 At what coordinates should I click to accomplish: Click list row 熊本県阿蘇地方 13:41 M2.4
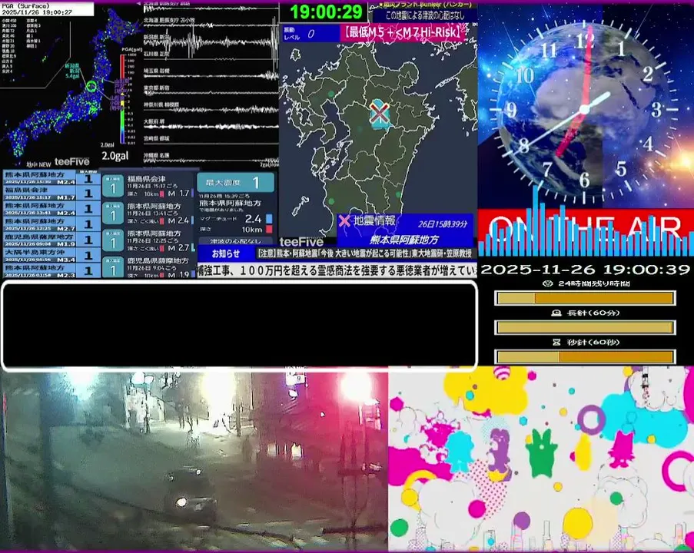pyautogui.click(x=51, y=209)
